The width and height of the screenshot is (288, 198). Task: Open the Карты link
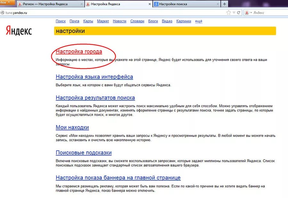[x=88, y=21]
